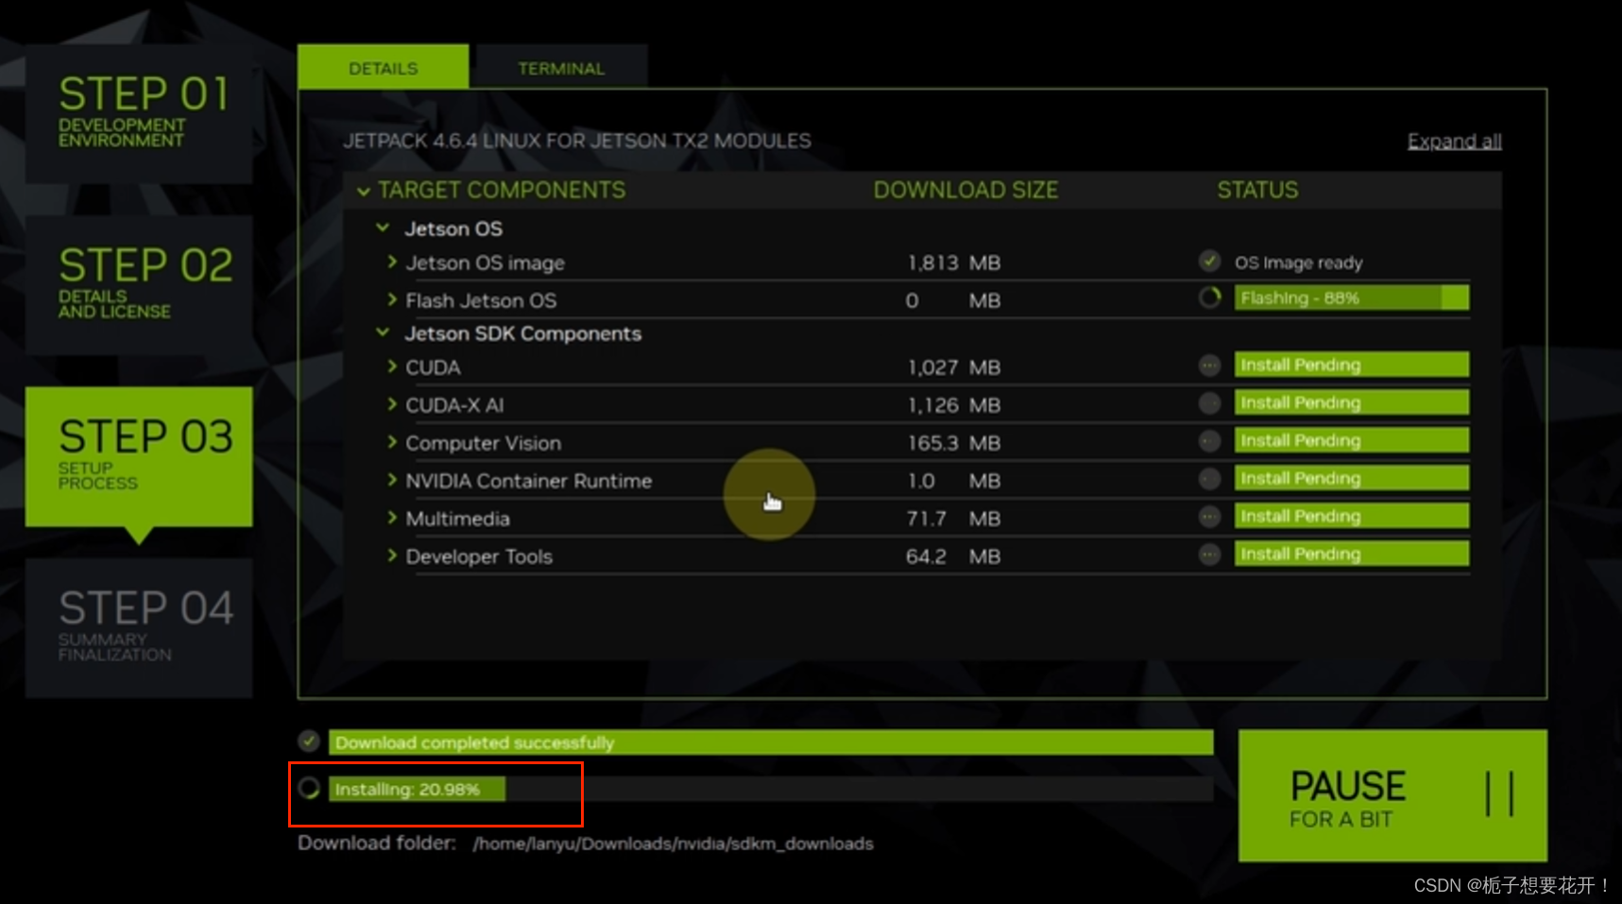Viewport: 1622px width, 904px height.
Task: Expand the Multimedia row
Action: click(392, 518)
